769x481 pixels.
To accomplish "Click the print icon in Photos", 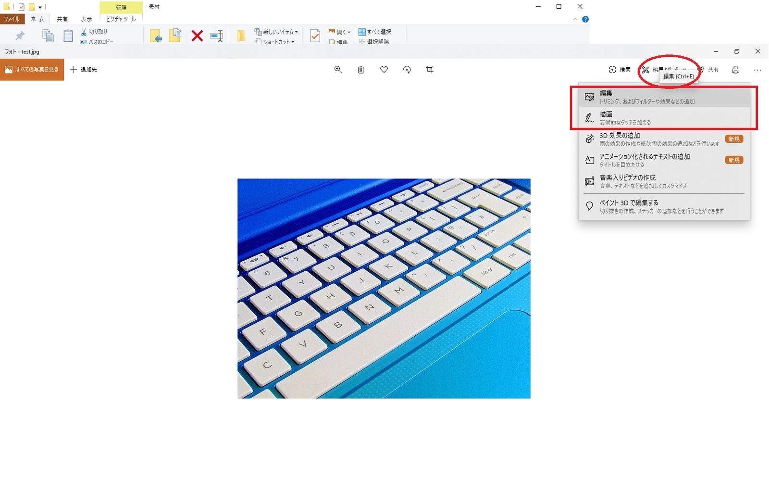I will (x=735, y=70).
